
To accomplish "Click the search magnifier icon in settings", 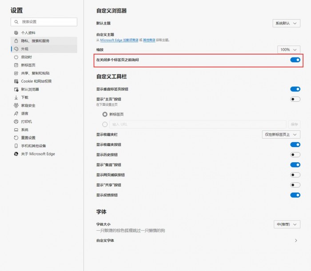I will click(x=16, y=22).
